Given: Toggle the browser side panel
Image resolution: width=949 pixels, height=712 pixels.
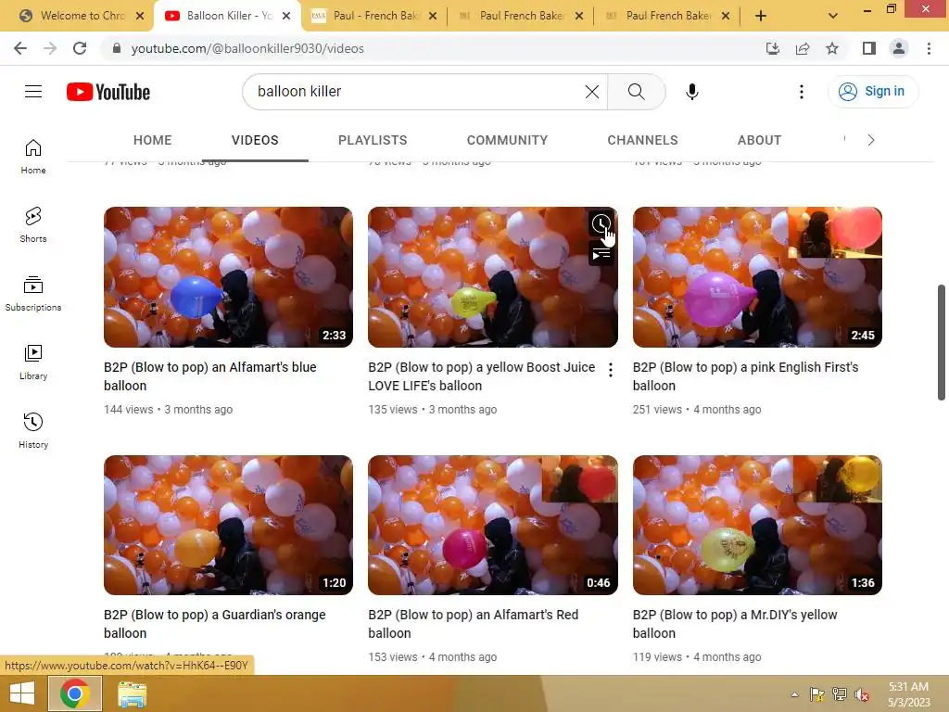Looking at the screenshot, I should tap(869, 48).
